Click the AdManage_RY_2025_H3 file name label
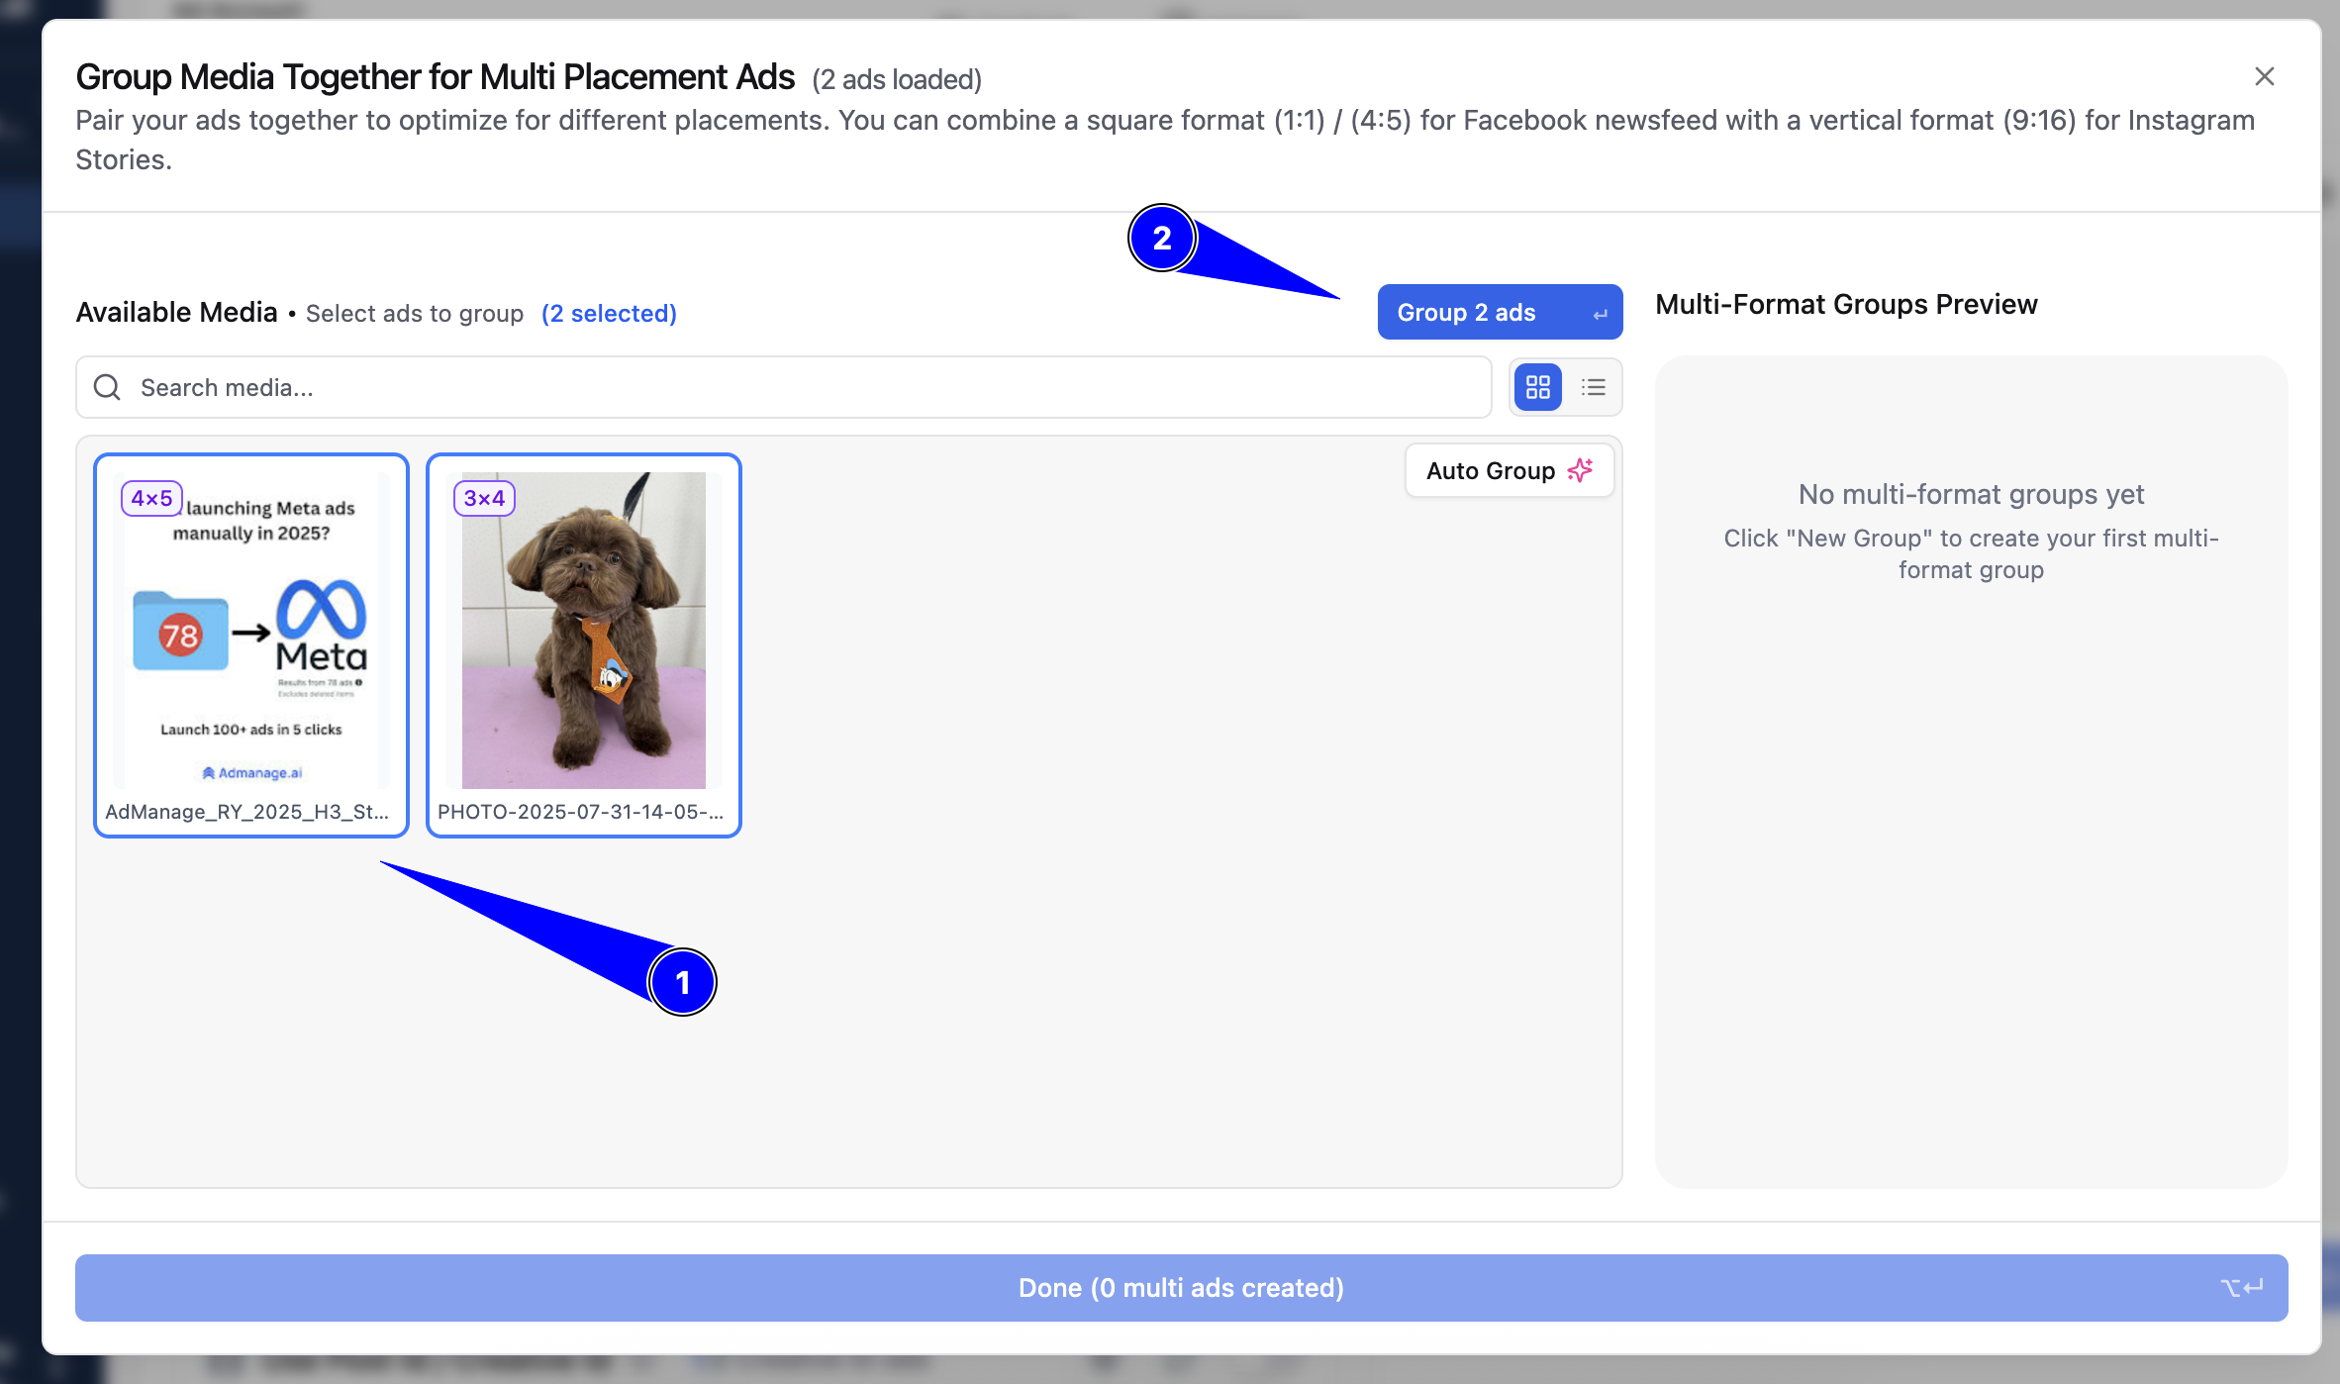 tap(247, 812)
